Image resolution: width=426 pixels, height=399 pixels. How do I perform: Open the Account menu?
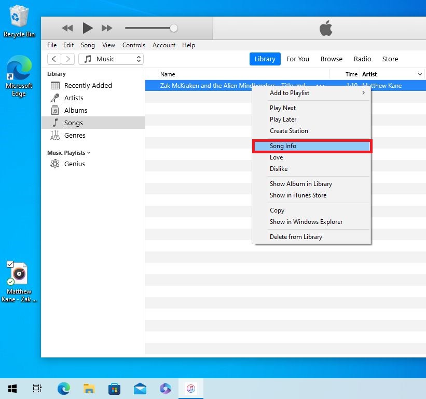pos(164,45)
